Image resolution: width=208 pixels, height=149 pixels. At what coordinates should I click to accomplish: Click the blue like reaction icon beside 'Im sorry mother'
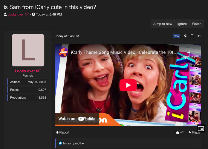click(x=60, y=143)
